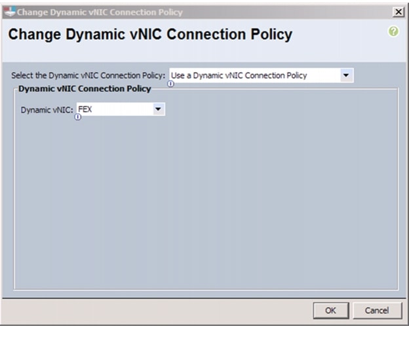The image size is (409, 337).
Task: Click the green help question mark icon
Action: 394,31
